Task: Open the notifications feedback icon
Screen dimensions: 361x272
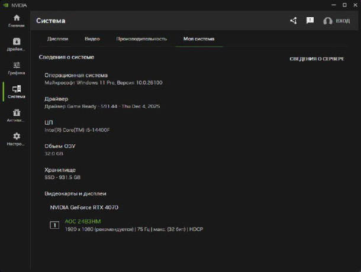Action: 310,21
